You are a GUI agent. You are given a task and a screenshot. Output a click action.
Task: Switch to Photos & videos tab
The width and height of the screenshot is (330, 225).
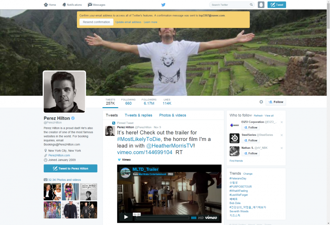coord(172,115)
